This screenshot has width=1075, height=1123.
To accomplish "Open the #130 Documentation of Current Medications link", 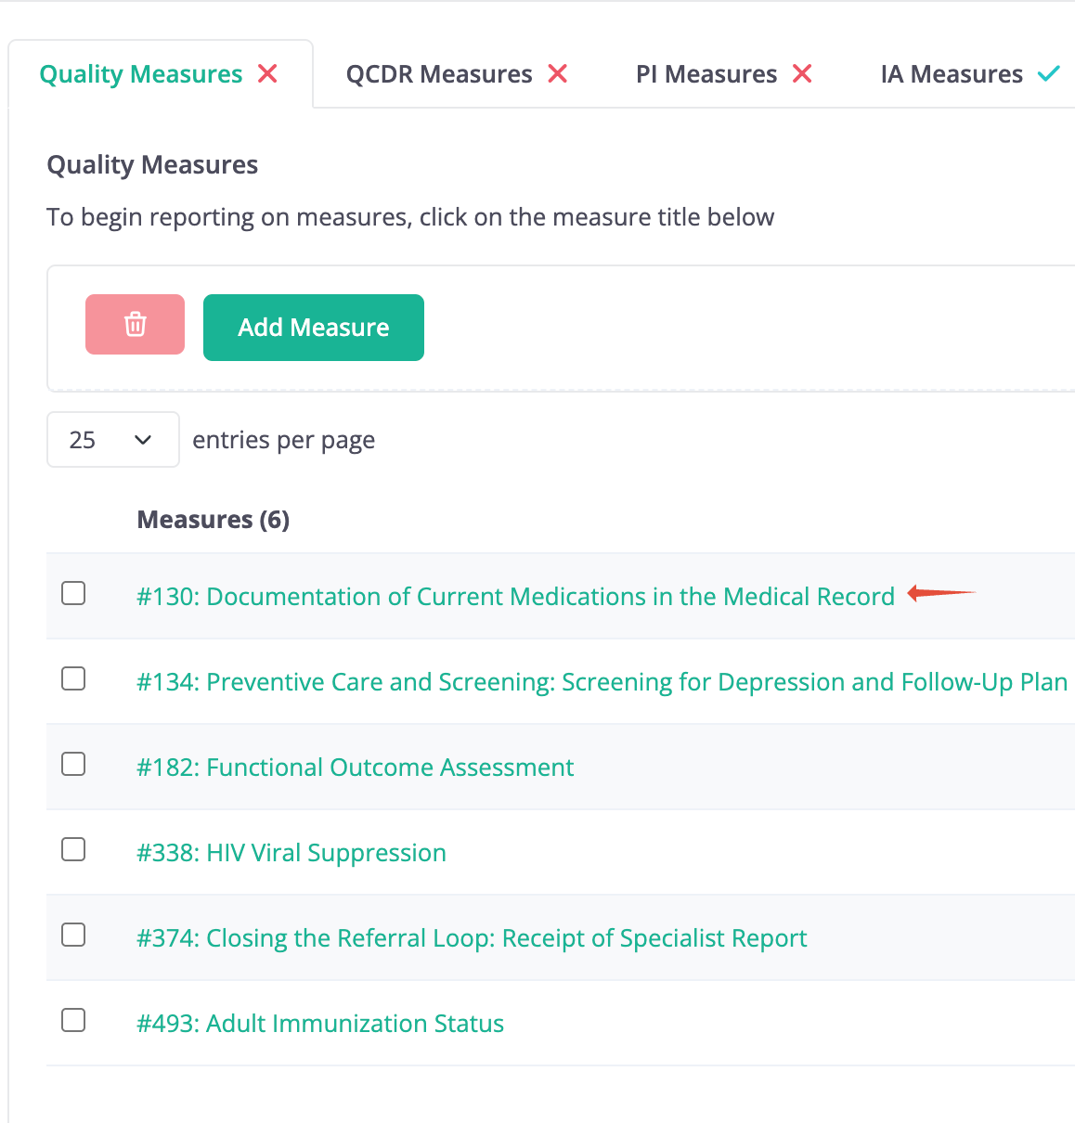I will 515,596.
